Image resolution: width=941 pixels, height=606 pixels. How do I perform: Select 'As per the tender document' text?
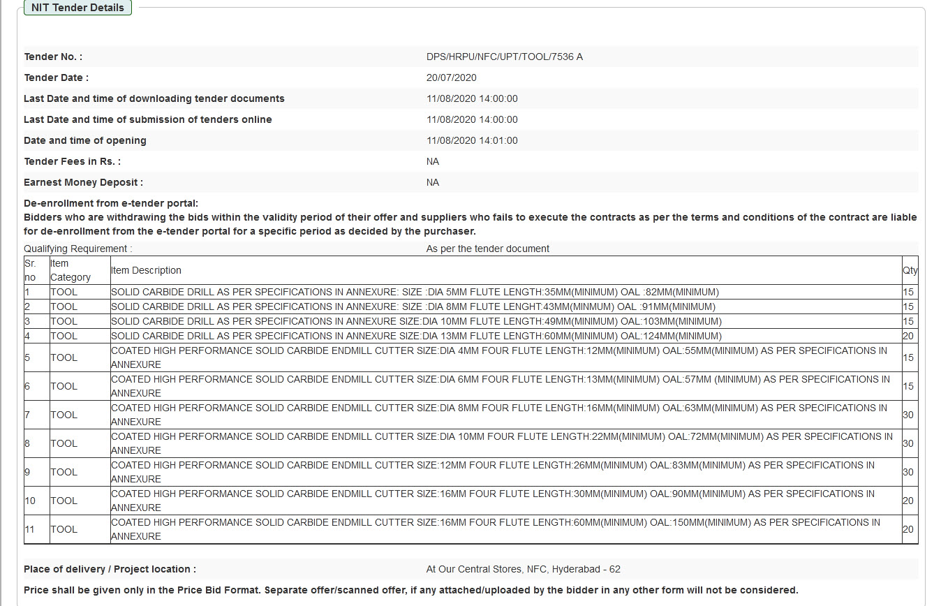pyautogui.click(x=487, y=249)
